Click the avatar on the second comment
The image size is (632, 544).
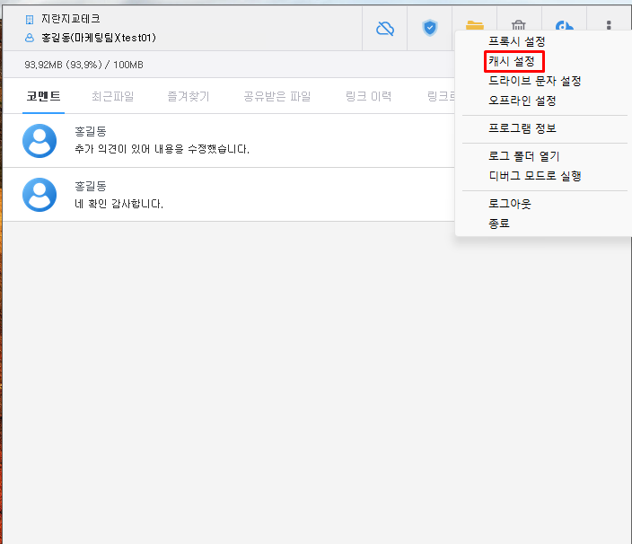(x=39, y=195)
